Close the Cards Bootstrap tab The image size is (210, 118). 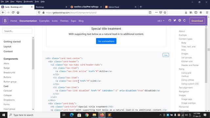click(x=32, y=7)
